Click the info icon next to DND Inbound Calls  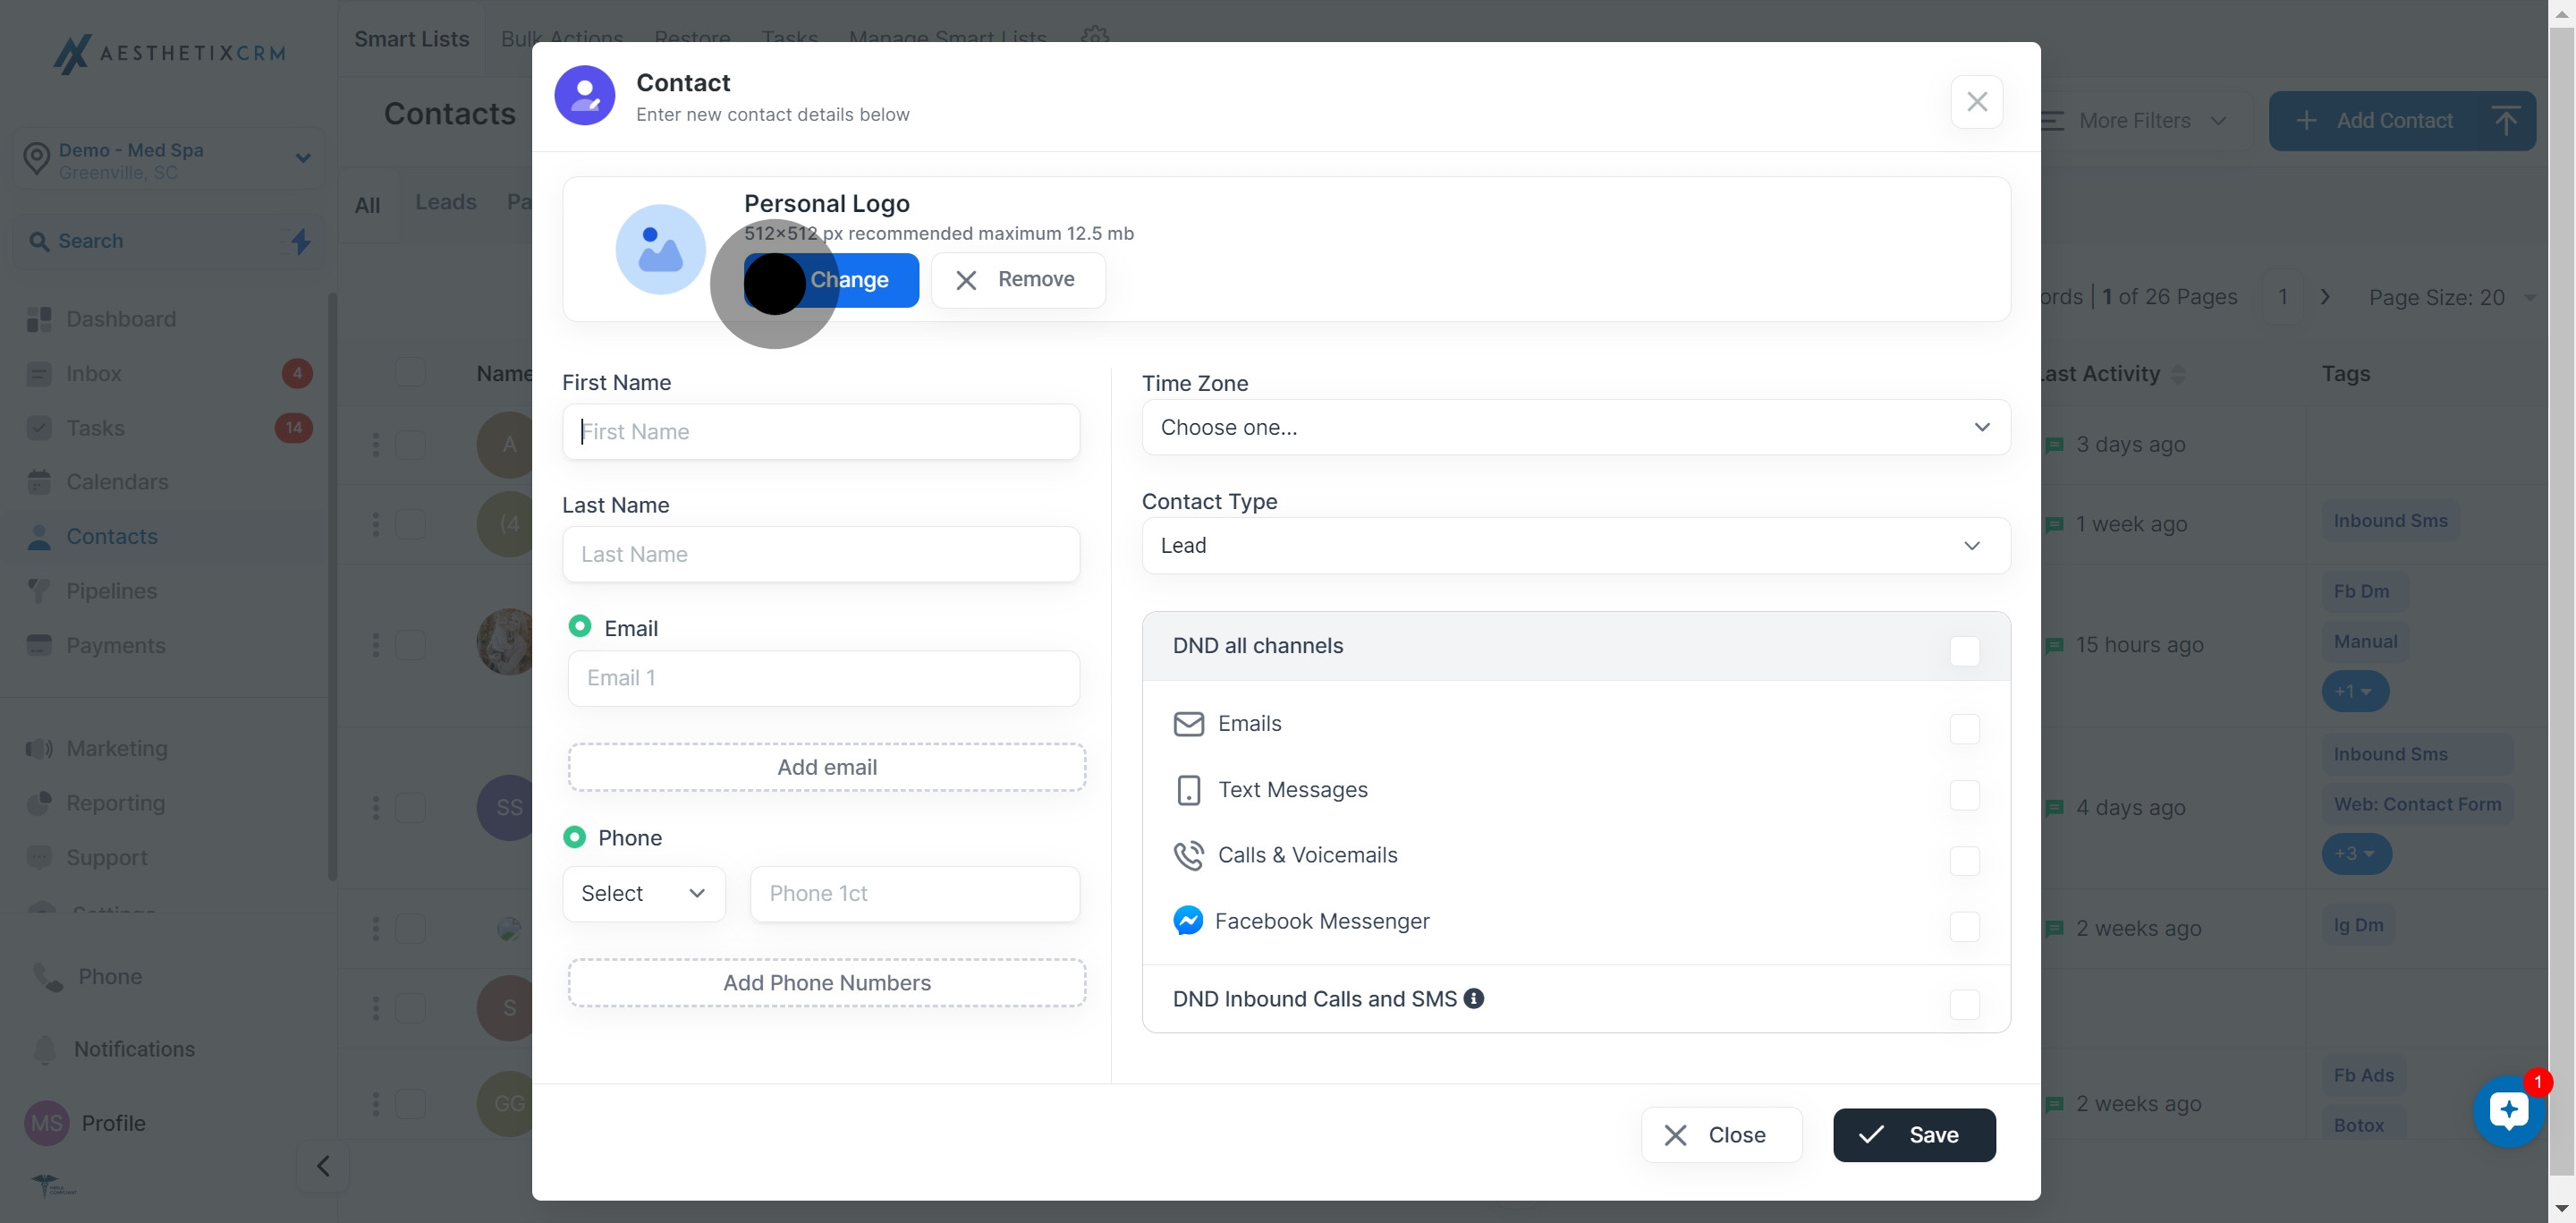[1473, 998]
